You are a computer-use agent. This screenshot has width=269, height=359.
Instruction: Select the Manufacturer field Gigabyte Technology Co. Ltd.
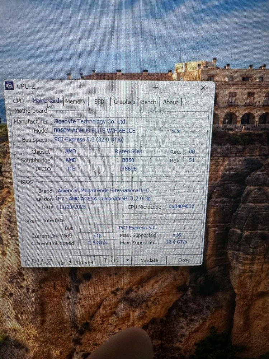point(128,121)
